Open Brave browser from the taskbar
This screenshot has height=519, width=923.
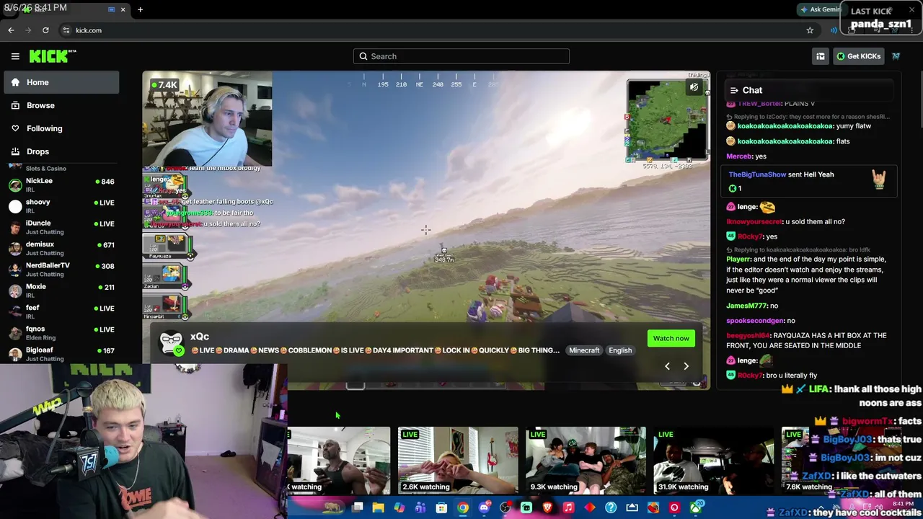[x=547, y=507]
